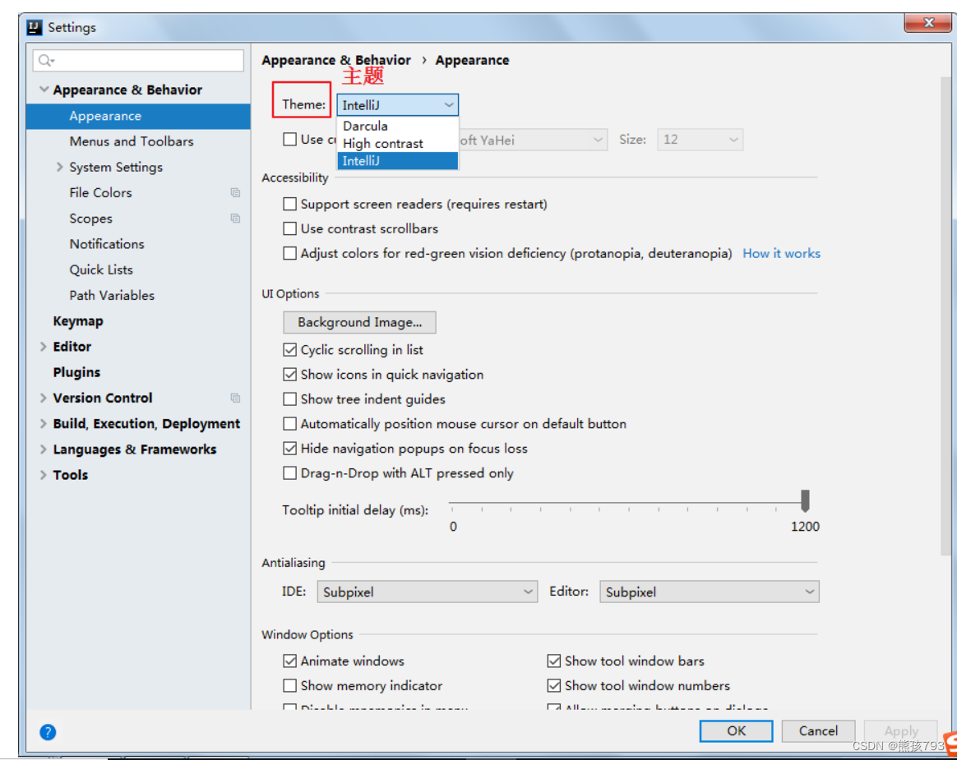Select Appearance in settings tree
Viewport: 957px width, 760px height.
[138, 116]
